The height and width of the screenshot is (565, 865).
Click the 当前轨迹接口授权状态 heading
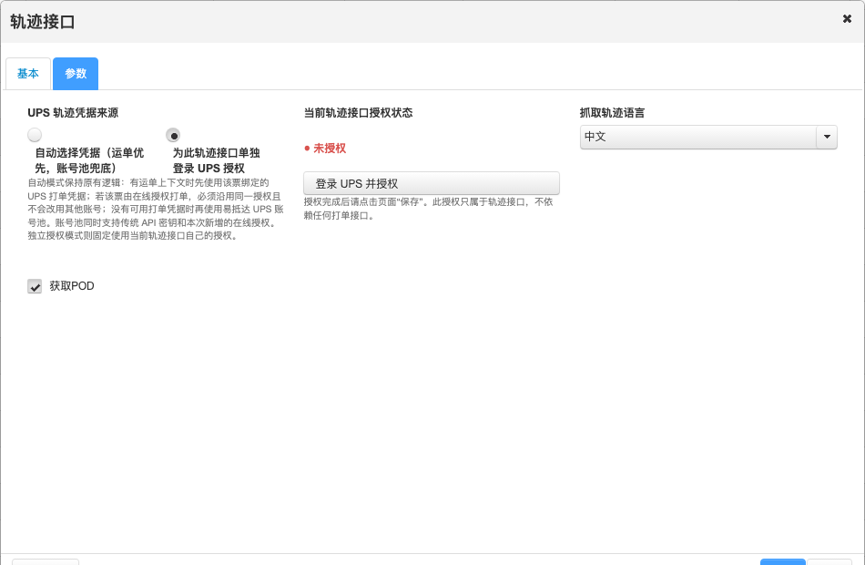tap(358, 113)
